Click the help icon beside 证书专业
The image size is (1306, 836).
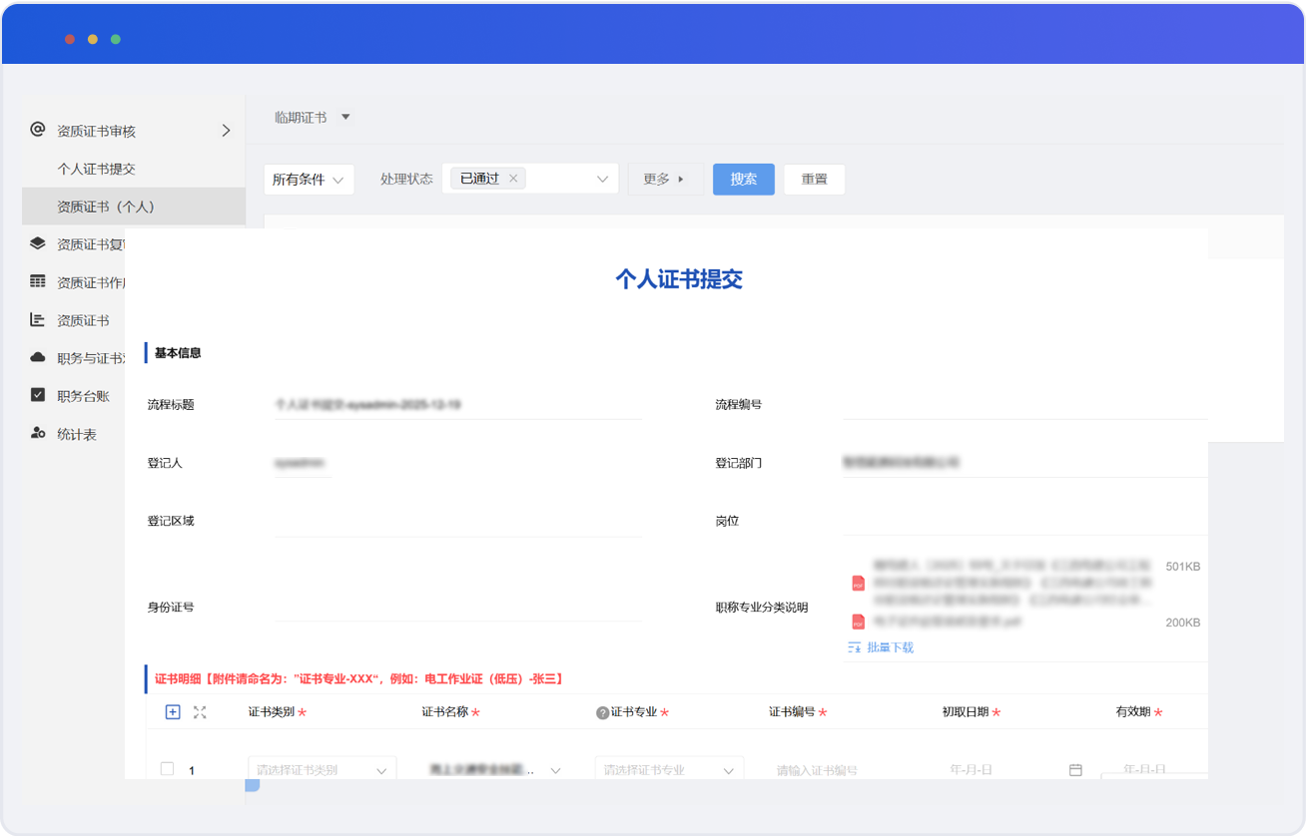click(x=602, y=712)
